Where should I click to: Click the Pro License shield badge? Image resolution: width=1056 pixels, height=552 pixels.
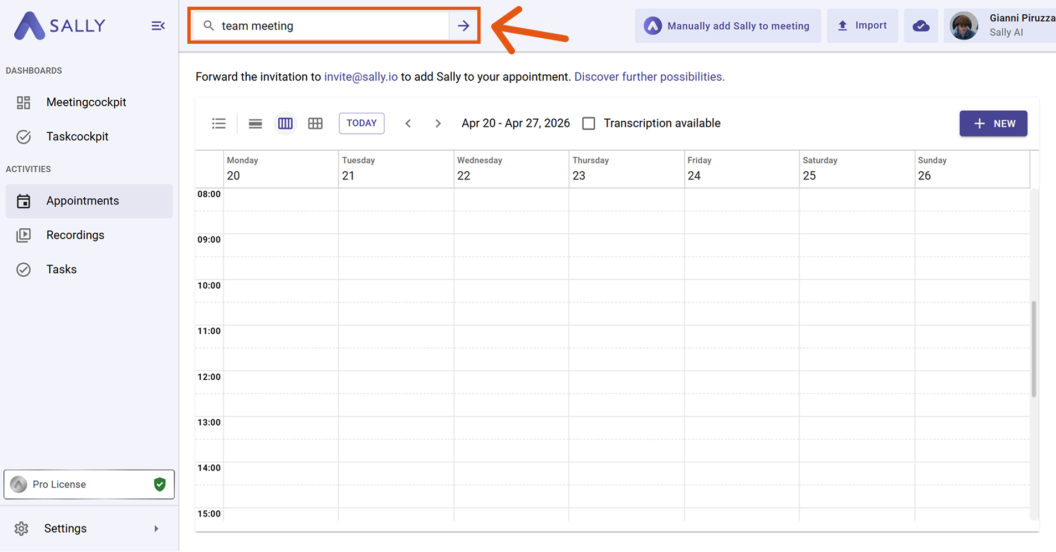160,484
